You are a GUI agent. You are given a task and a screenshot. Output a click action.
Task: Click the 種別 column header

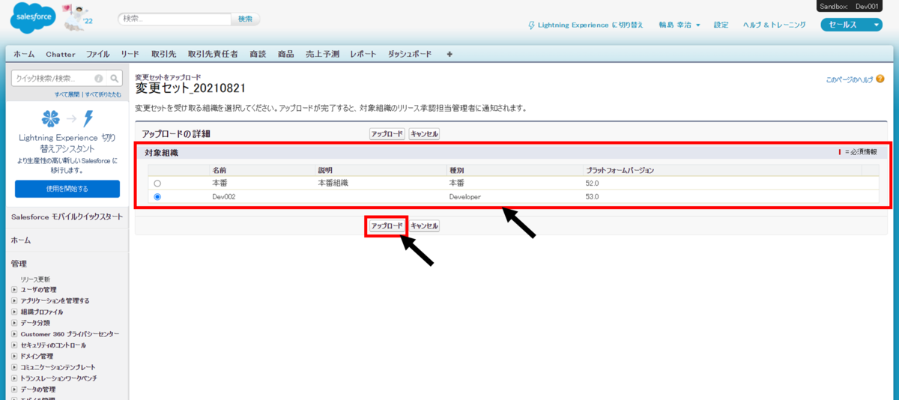pyautogui.click(x=456, y=170)
